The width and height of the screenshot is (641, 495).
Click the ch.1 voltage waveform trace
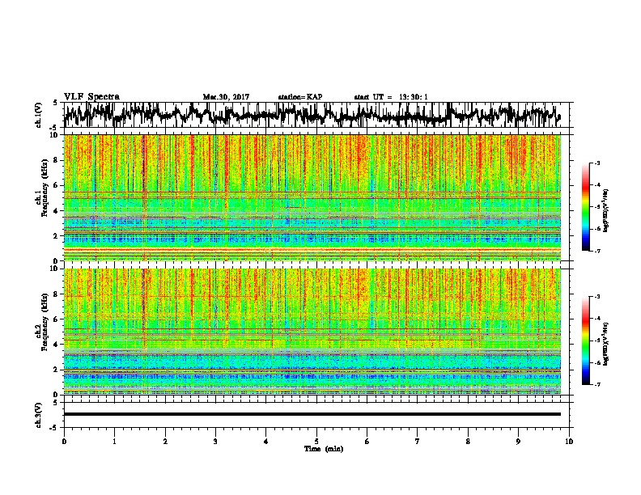[312, 114]
